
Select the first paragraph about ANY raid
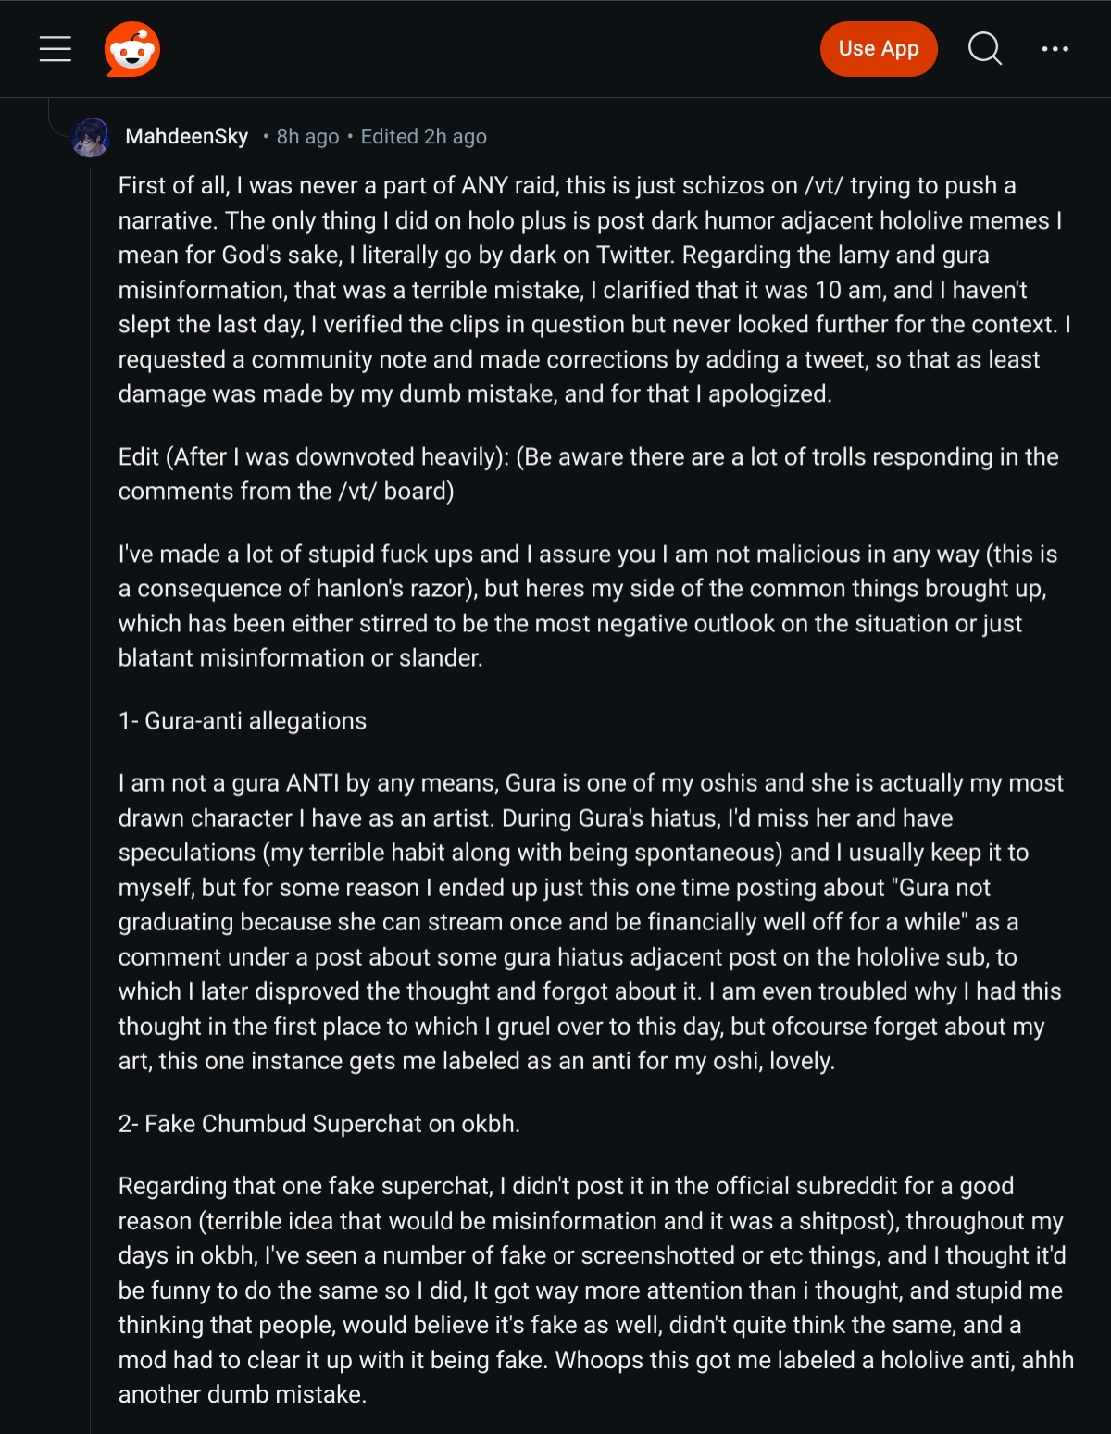tap(594, 290)
